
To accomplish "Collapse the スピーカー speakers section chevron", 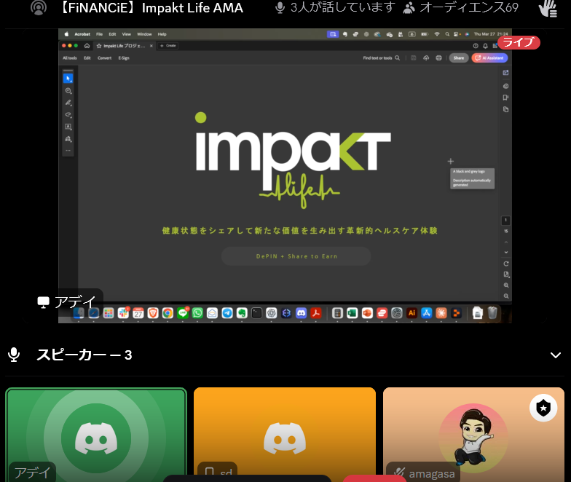I will [555, 355].
